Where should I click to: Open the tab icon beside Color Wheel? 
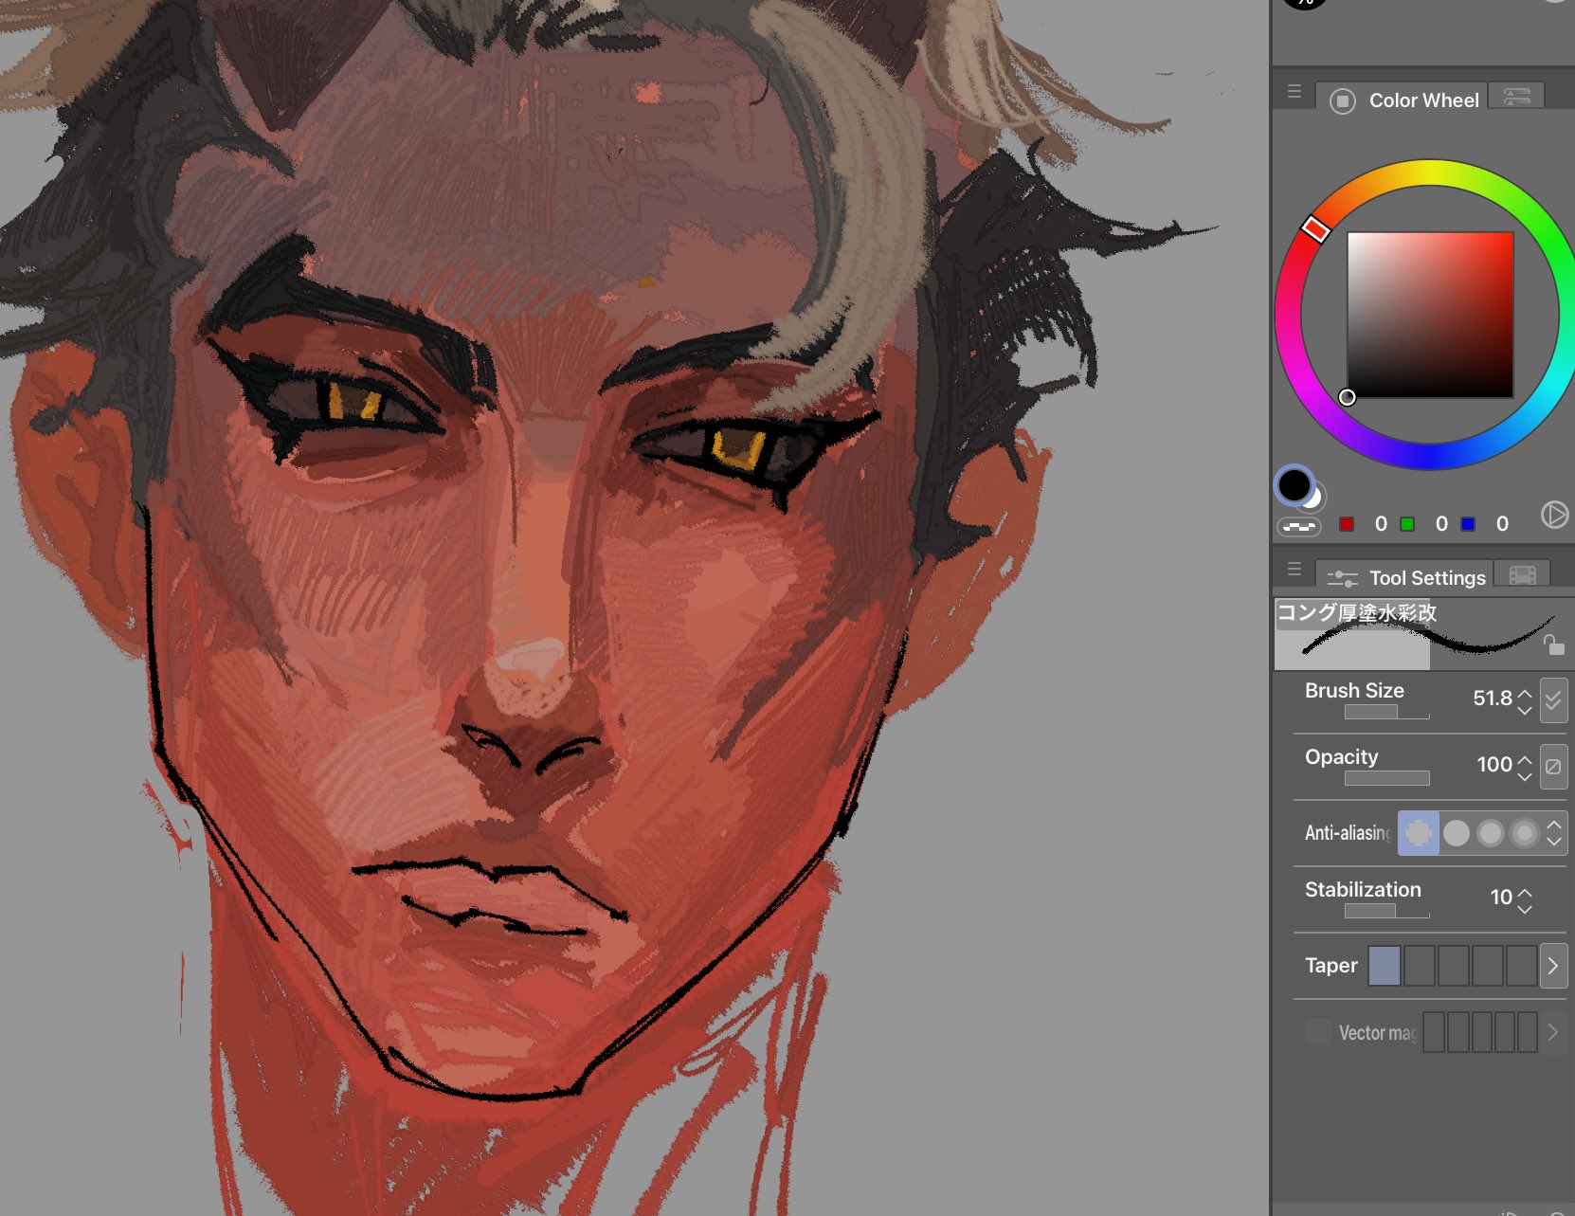click(x=1516, y=97)
